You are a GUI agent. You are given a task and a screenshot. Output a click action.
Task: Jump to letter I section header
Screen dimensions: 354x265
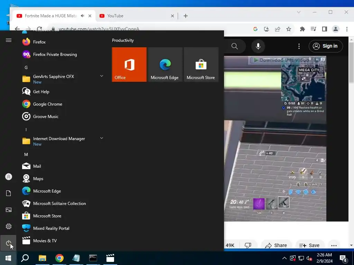(x=26, y=130)
